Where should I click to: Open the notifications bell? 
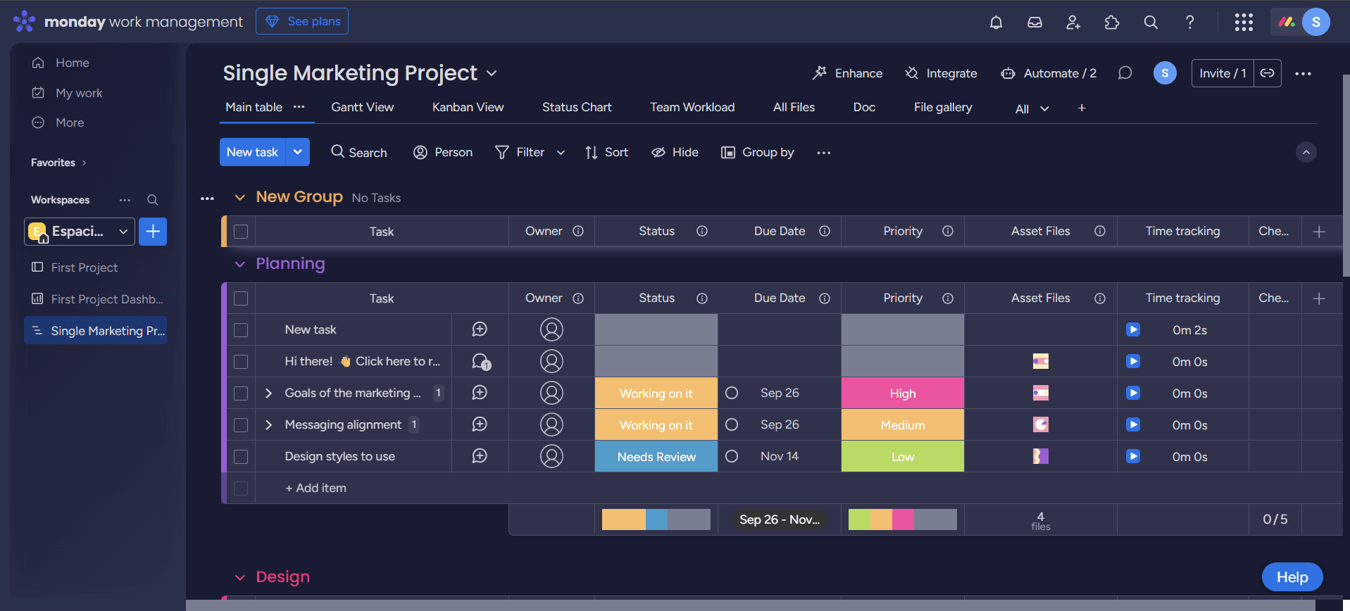(996, 23)
